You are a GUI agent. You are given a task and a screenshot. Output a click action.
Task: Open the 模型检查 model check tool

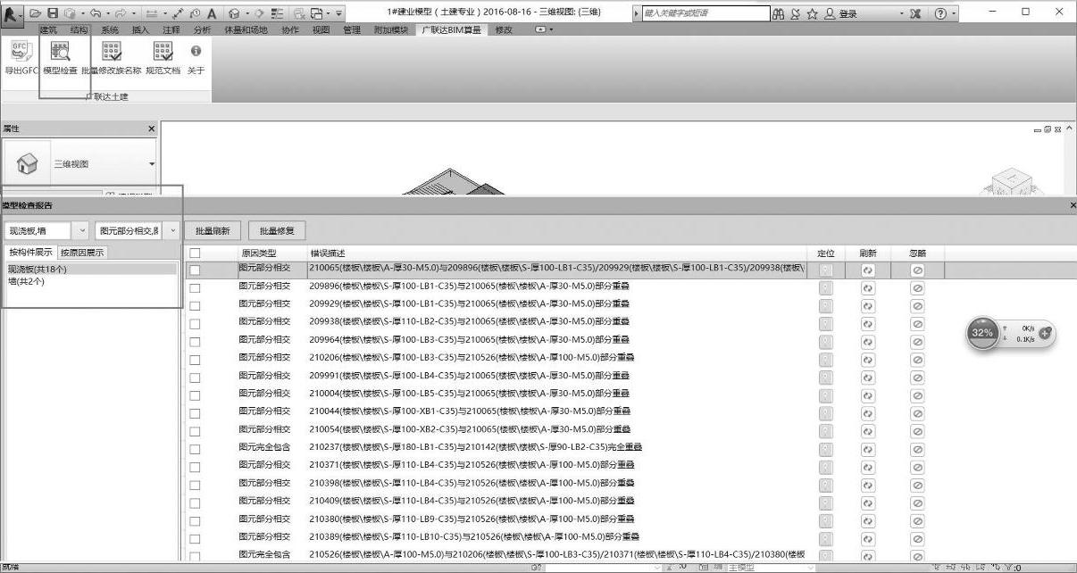[x=61, y=54]
